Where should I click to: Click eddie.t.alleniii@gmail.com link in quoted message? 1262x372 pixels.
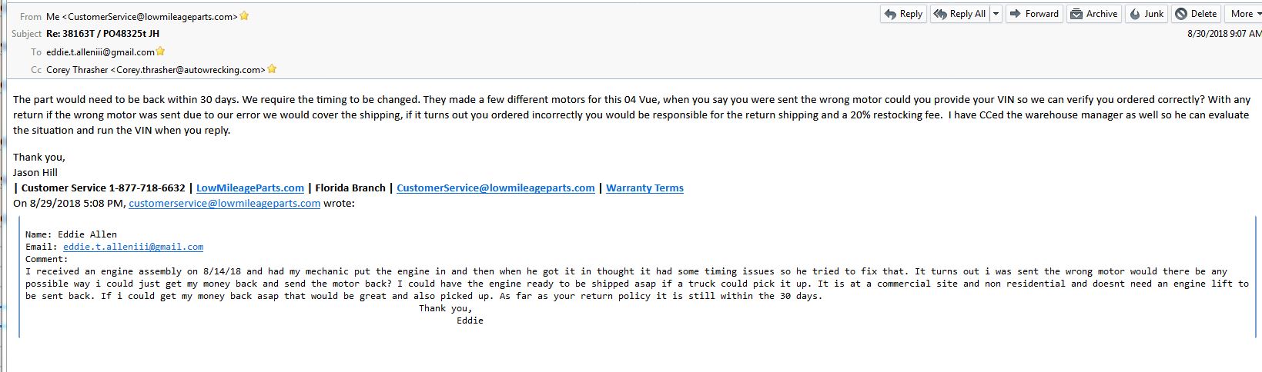point(133,247)
